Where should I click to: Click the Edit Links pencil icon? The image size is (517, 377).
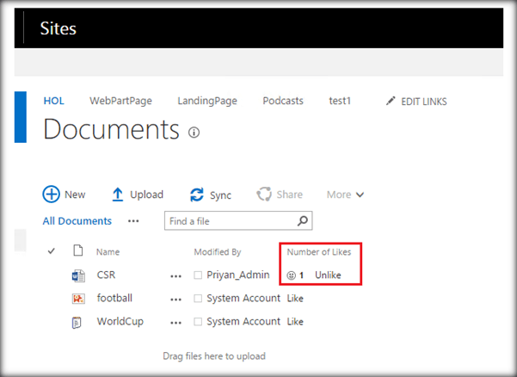point(391,102)
